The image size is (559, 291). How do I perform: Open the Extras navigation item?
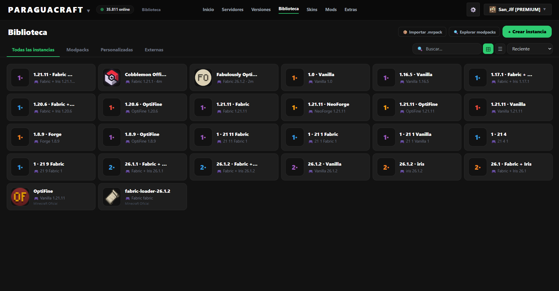click(x=351, y=10)
